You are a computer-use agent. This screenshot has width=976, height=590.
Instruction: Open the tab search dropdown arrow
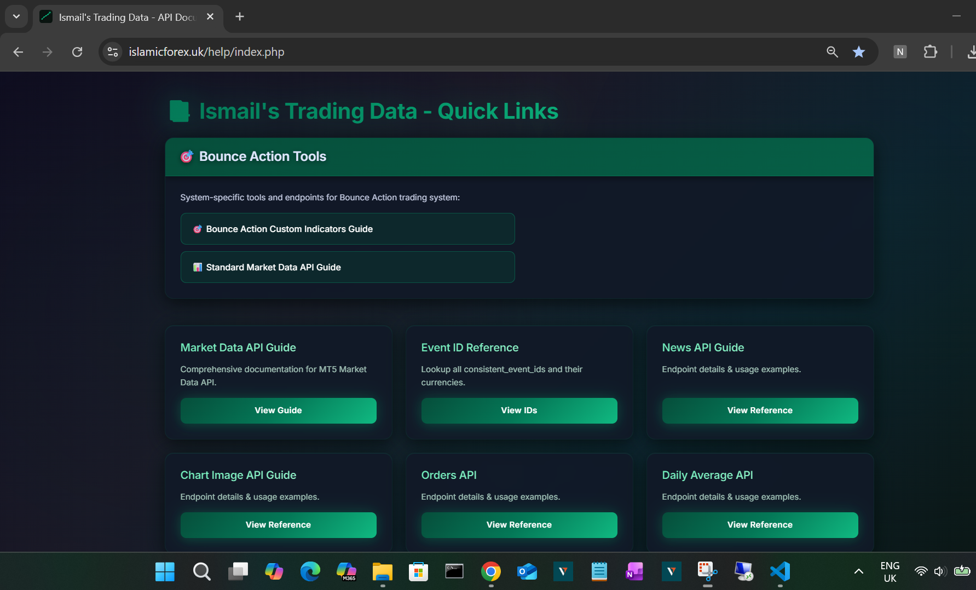click(x=16, y=16)
